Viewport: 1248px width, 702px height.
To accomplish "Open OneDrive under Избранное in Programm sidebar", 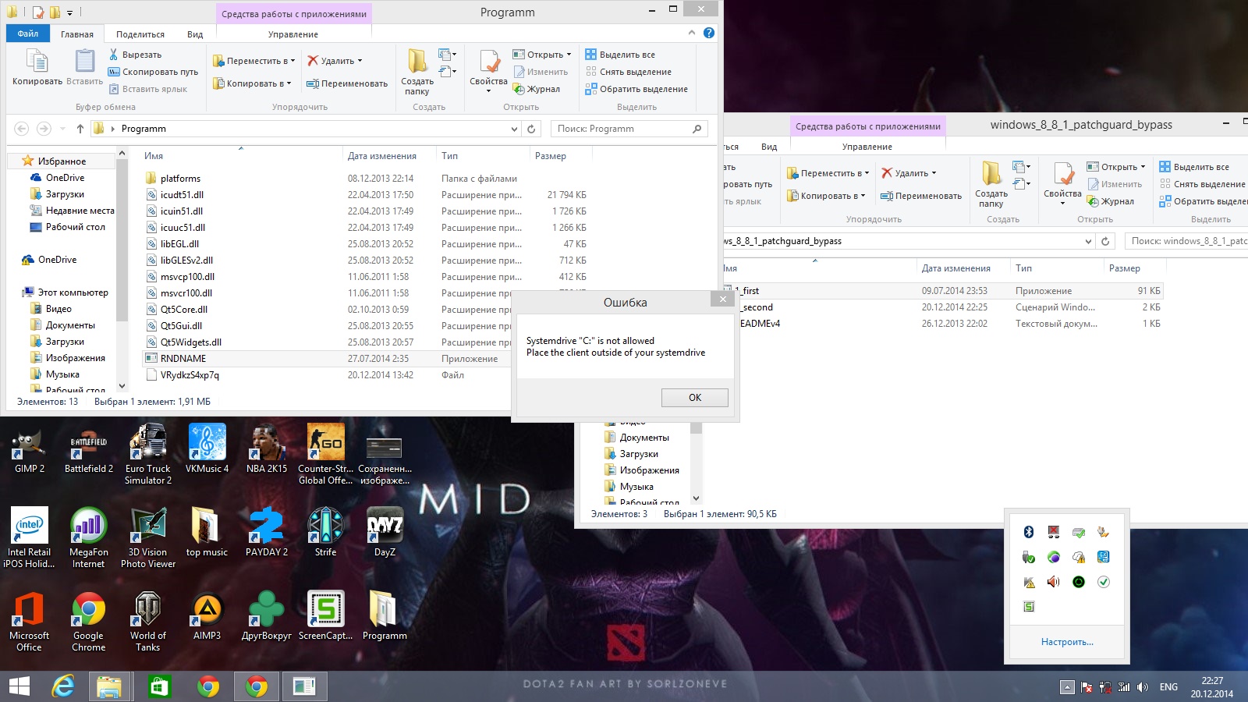I will tap(65, 178).
